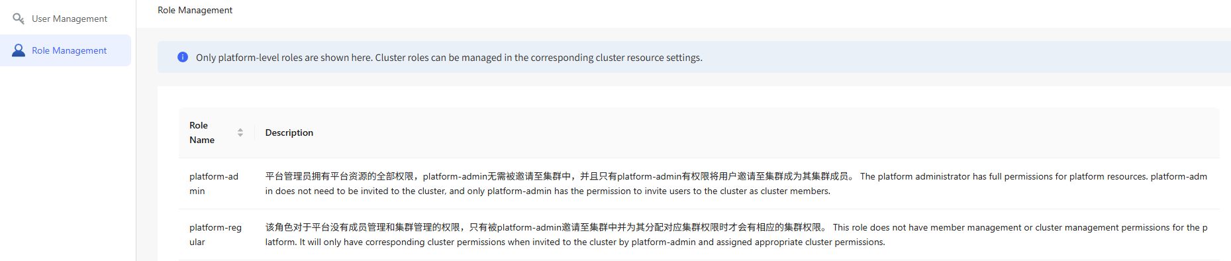Click the User Management key icon
The width and height of the screenshot is (1231, 261).
tap(19, 19)
